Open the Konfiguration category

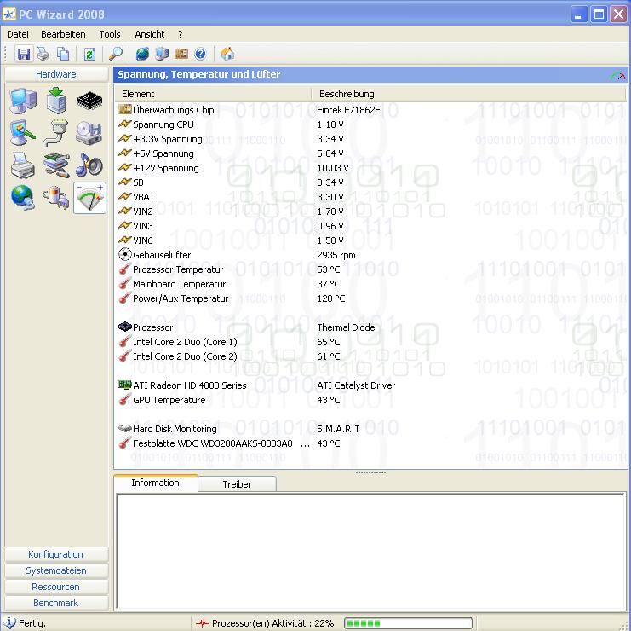pyautogui.click(x=56, y=554)
